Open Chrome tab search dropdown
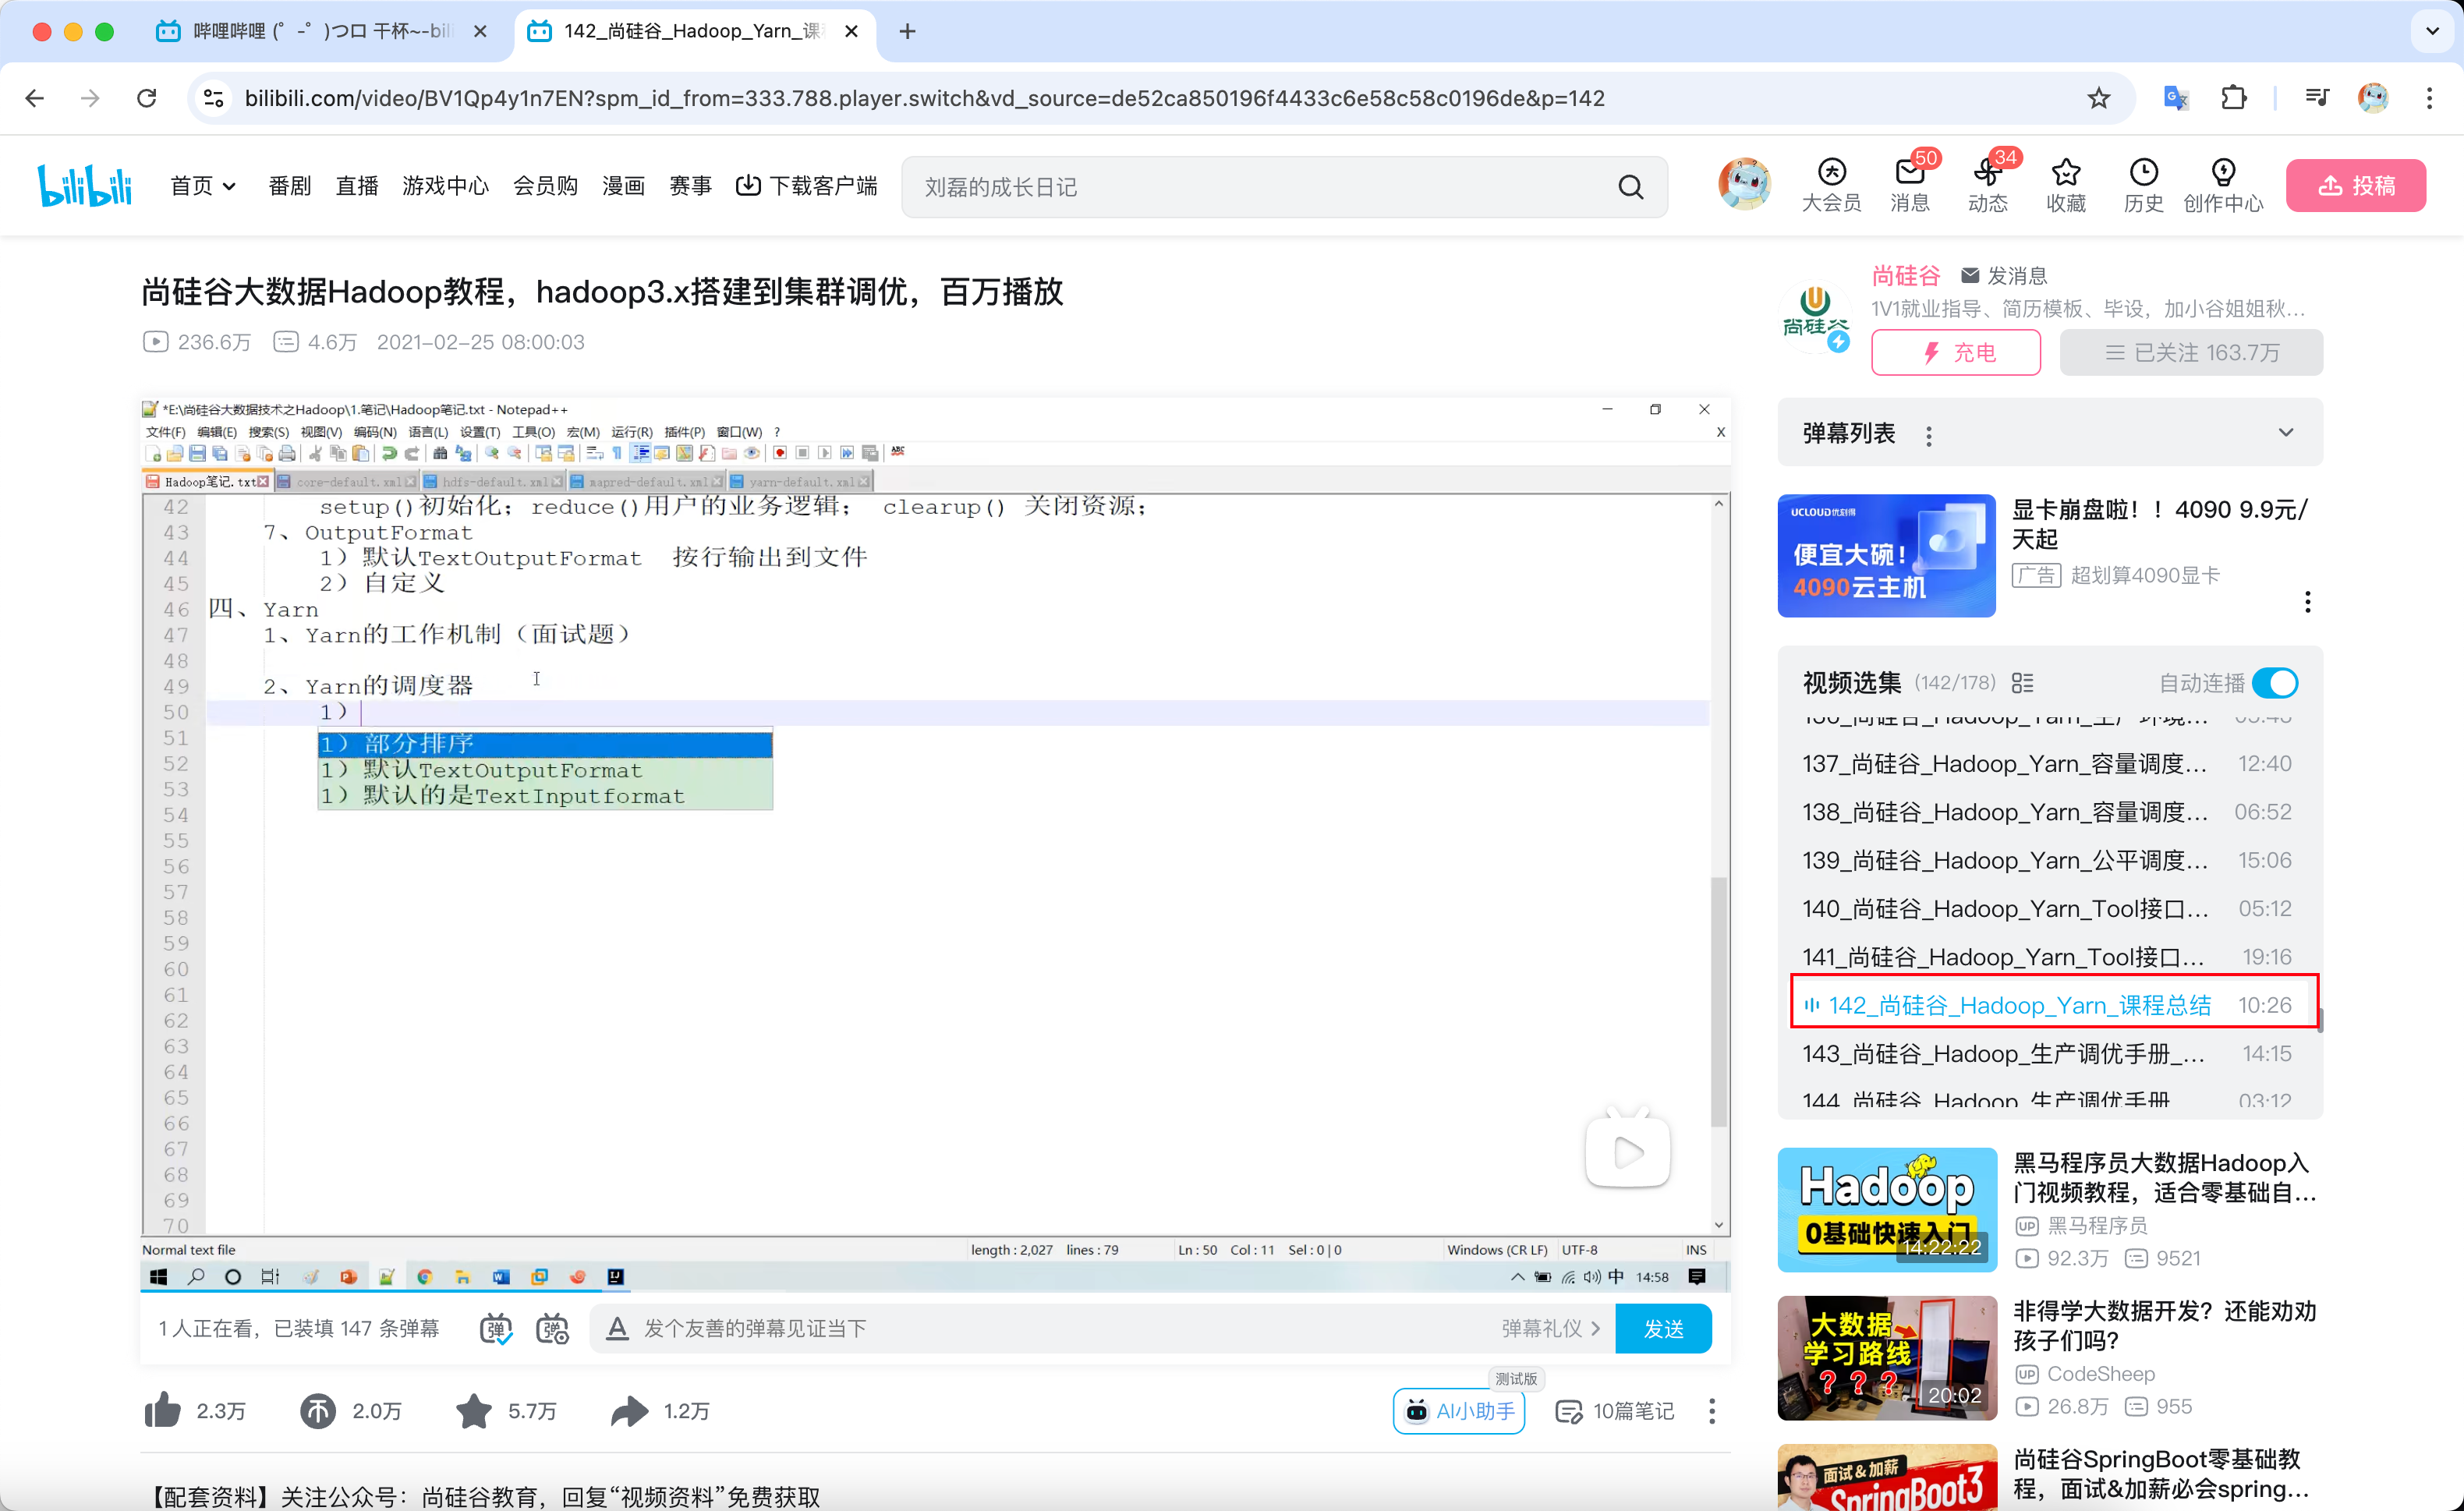This screenshot has height=1511, width=2464. 2433,31
